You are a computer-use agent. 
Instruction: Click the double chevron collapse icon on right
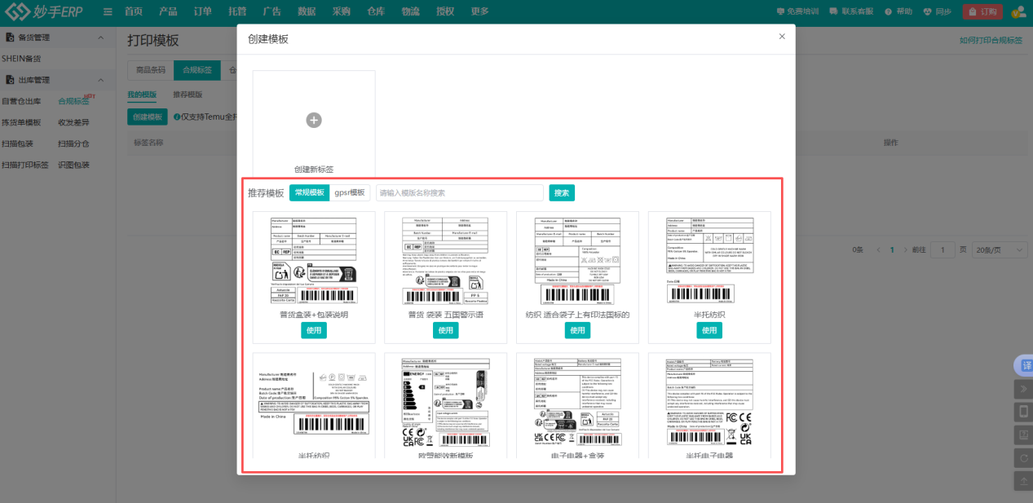pos(1023,389)
